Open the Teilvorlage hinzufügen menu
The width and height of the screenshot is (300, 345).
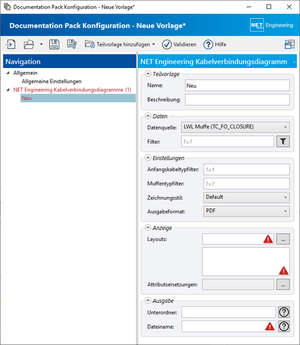pyautogui.click(x=120, y=45)
